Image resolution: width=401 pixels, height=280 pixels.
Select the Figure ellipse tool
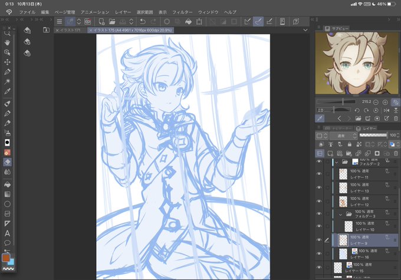click(x=7, y=204)
